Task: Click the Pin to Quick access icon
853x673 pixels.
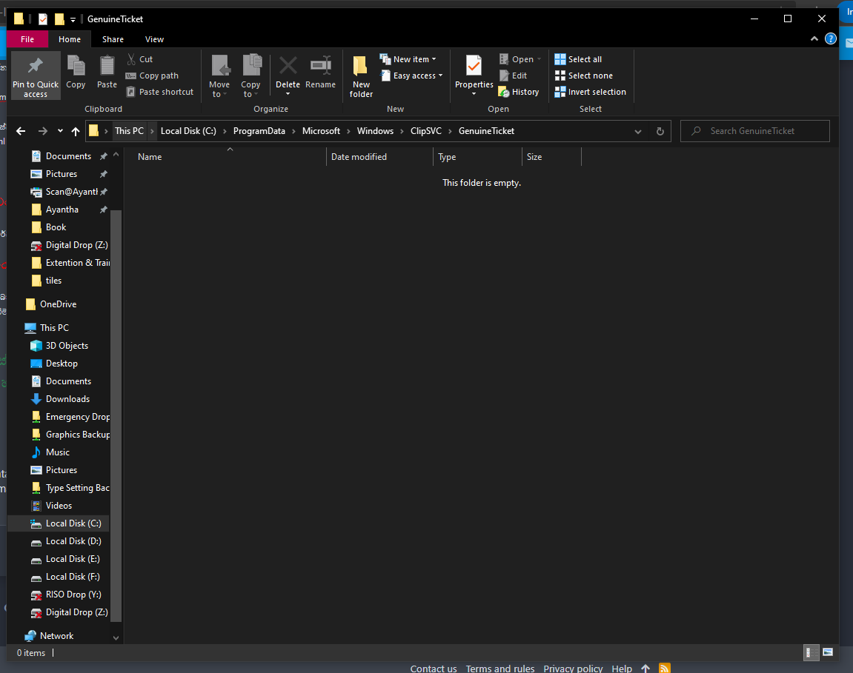Action: [x=36, y=67]
